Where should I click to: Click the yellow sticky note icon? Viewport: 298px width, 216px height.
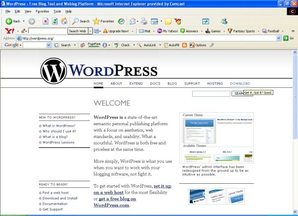pyautogui.click(x=168, y=21)
